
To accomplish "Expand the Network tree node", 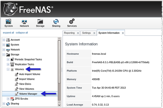I will [4, 50].
